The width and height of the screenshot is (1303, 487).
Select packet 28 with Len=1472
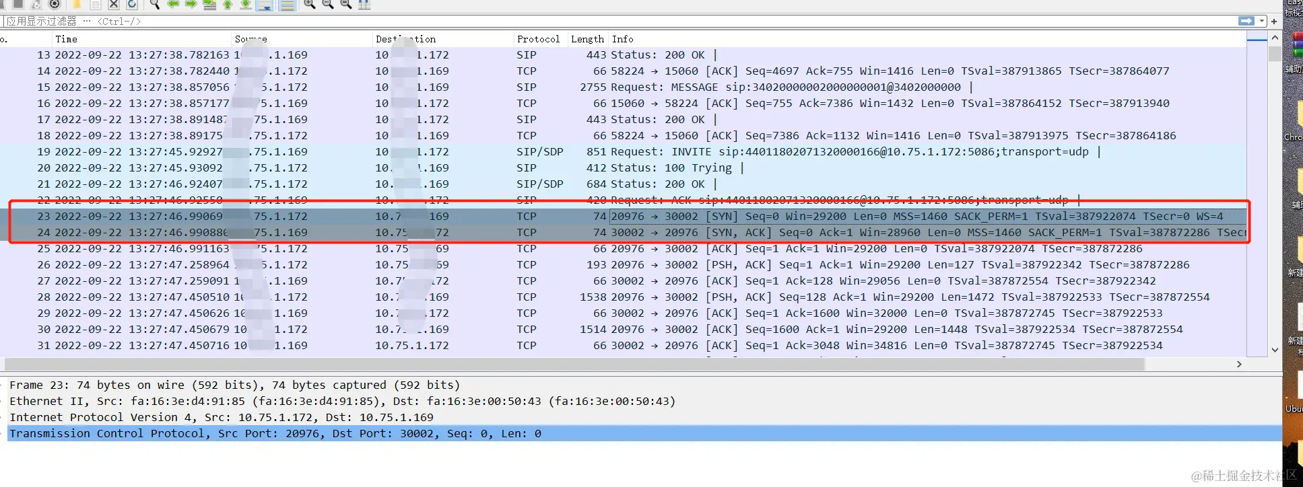tap(623, 297)
